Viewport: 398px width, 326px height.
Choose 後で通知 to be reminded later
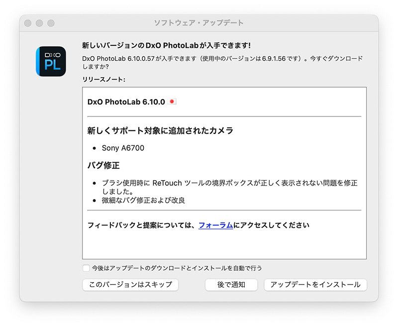[231, 285]
